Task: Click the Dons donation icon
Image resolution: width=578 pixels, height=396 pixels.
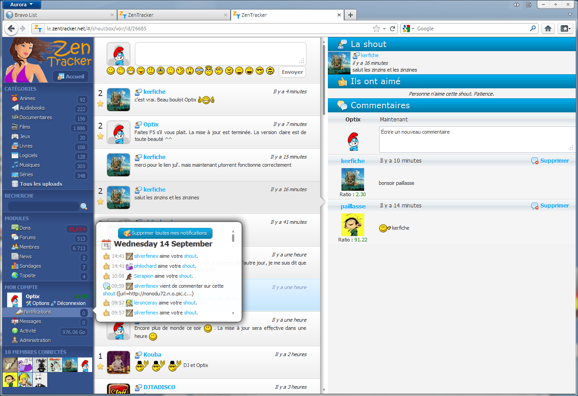Action: click(x=15, y=227)
